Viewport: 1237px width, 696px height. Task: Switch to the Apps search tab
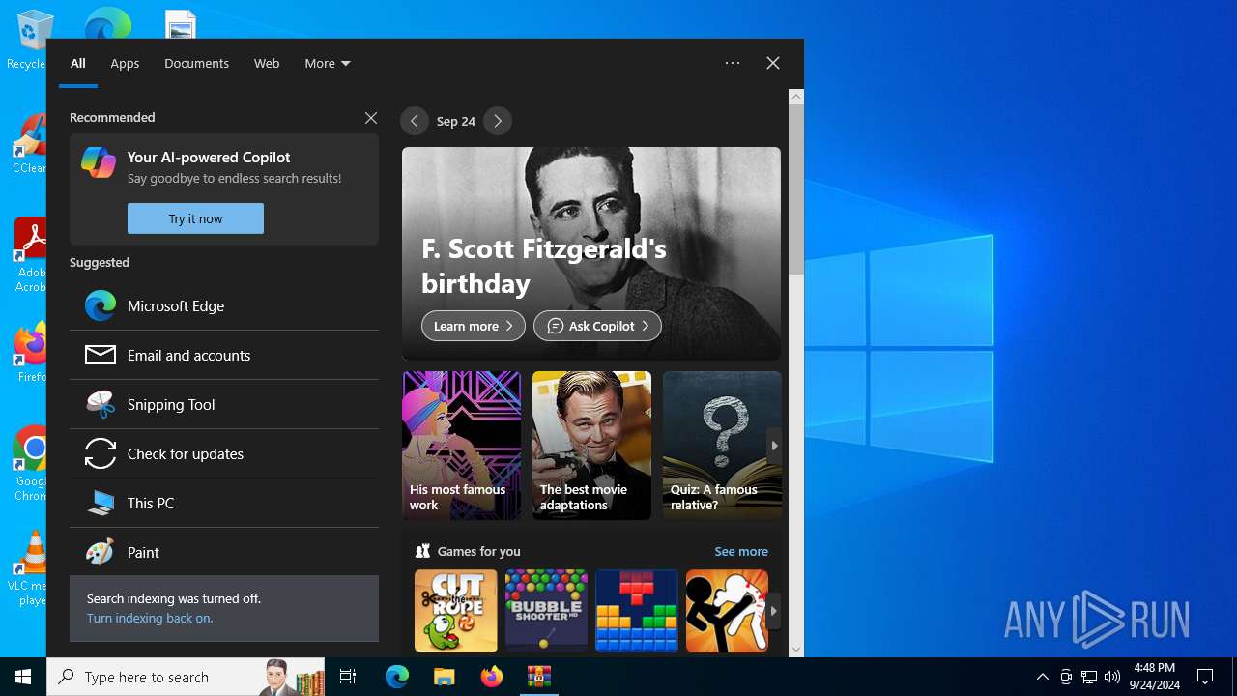[125, 63]
